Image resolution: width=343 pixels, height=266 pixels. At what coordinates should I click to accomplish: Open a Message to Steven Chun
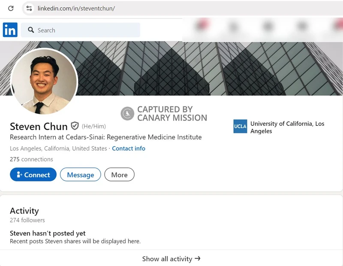[80, 175]
